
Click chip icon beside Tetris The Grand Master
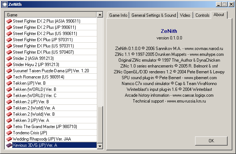pos(9,127)
